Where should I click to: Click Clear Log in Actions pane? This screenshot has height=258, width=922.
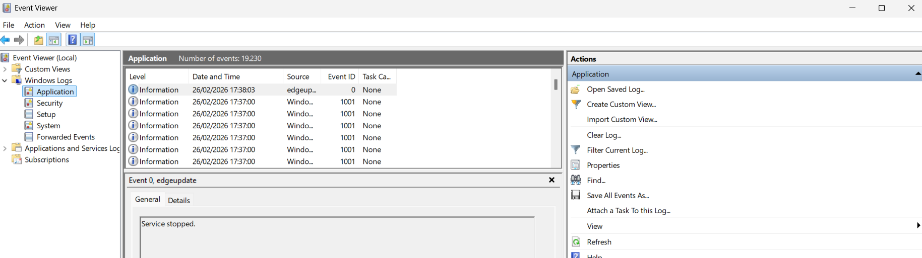coord(604,135)
